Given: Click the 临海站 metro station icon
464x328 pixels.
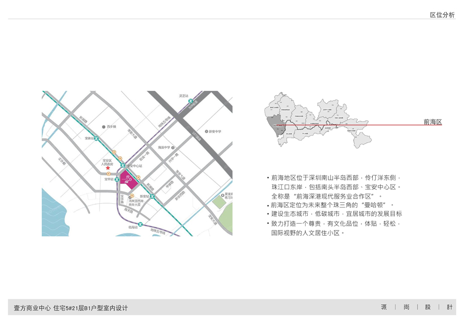Looking at the screenshot, I should tap(140, 224).
